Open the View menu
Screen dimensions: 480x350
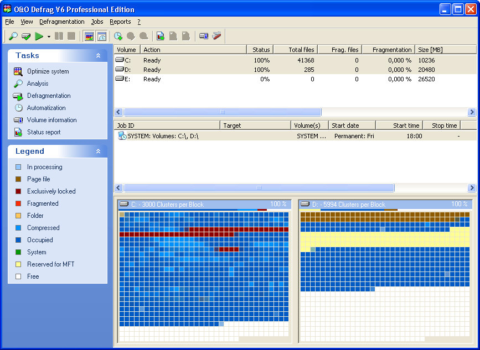click(x=27, y=22)
